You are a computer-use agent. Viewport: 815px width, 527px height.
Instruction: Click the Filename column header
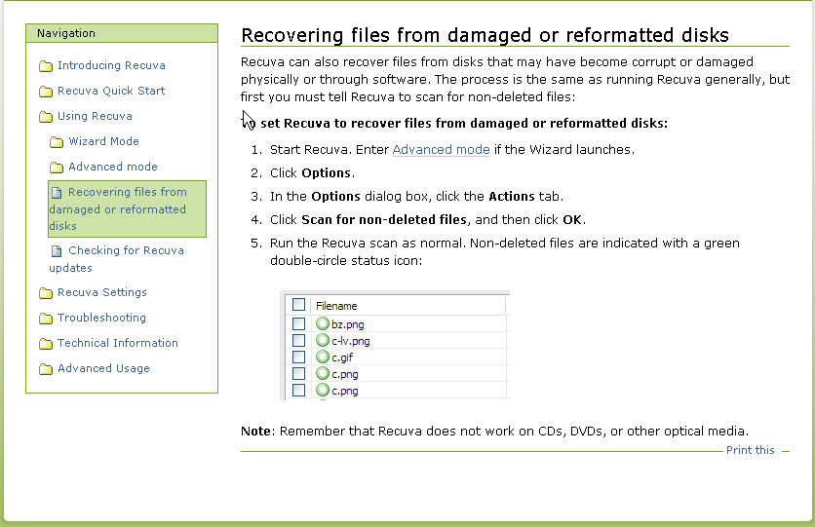[336, 306]
